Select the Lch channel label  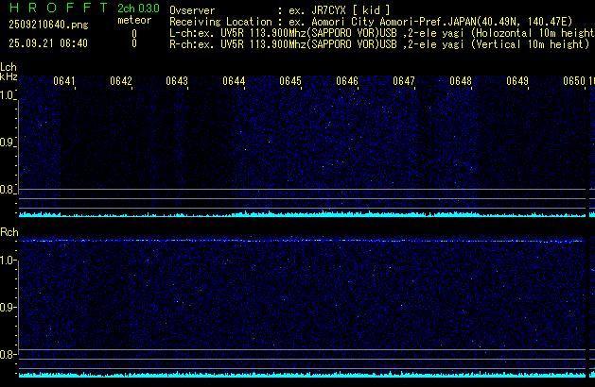[x=9, y=67]
